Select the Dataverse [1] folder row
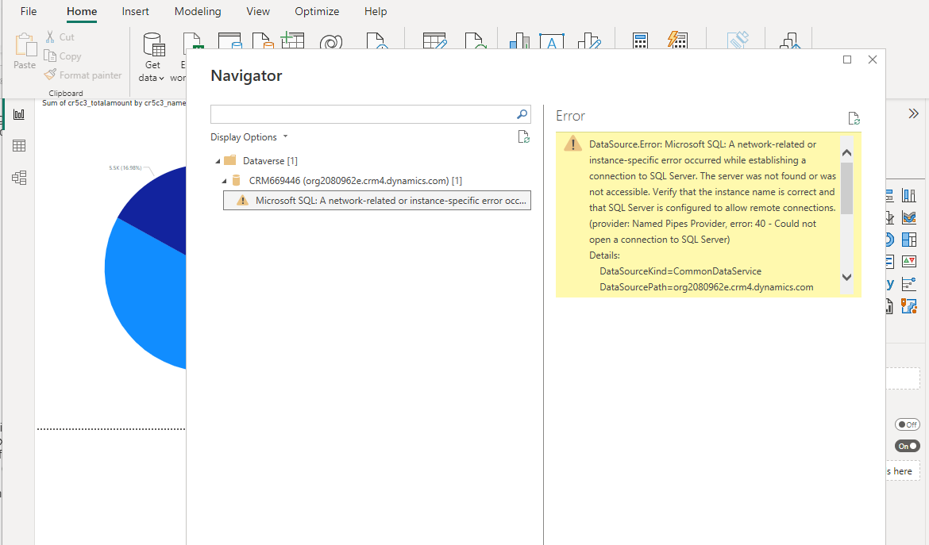Viewport: 929px width, 545px height. point(260,161)
